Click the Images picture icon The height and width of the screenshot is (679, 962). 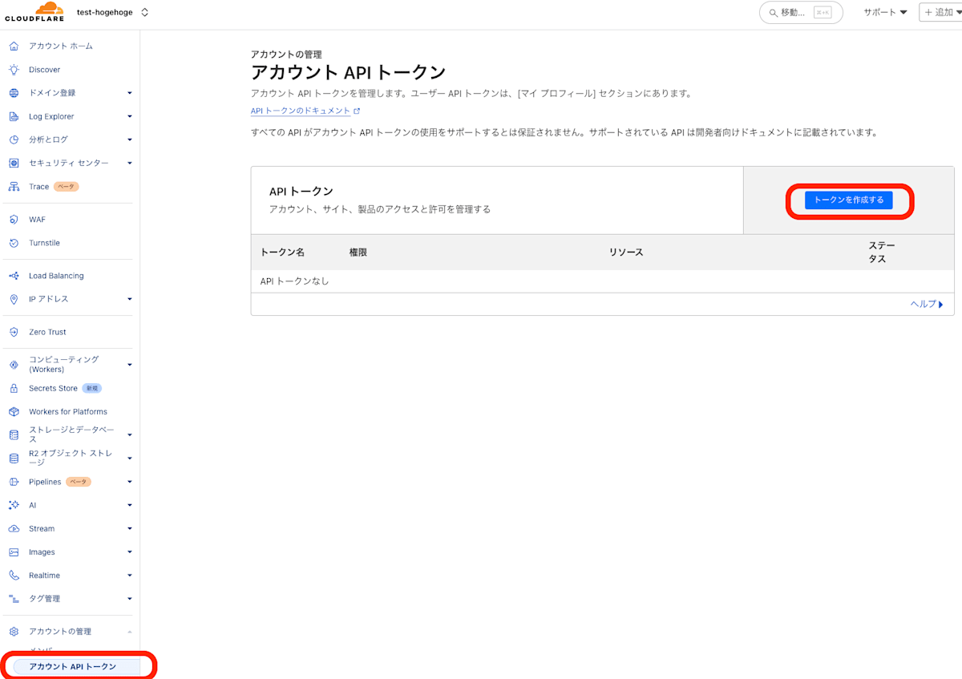(x=14, y=552)
